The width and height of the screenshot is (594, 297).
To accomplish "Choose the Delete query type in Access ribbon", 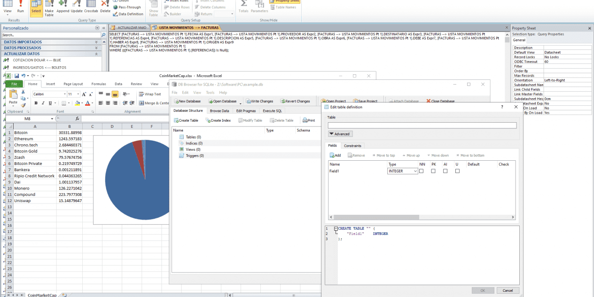I will 105,7.
